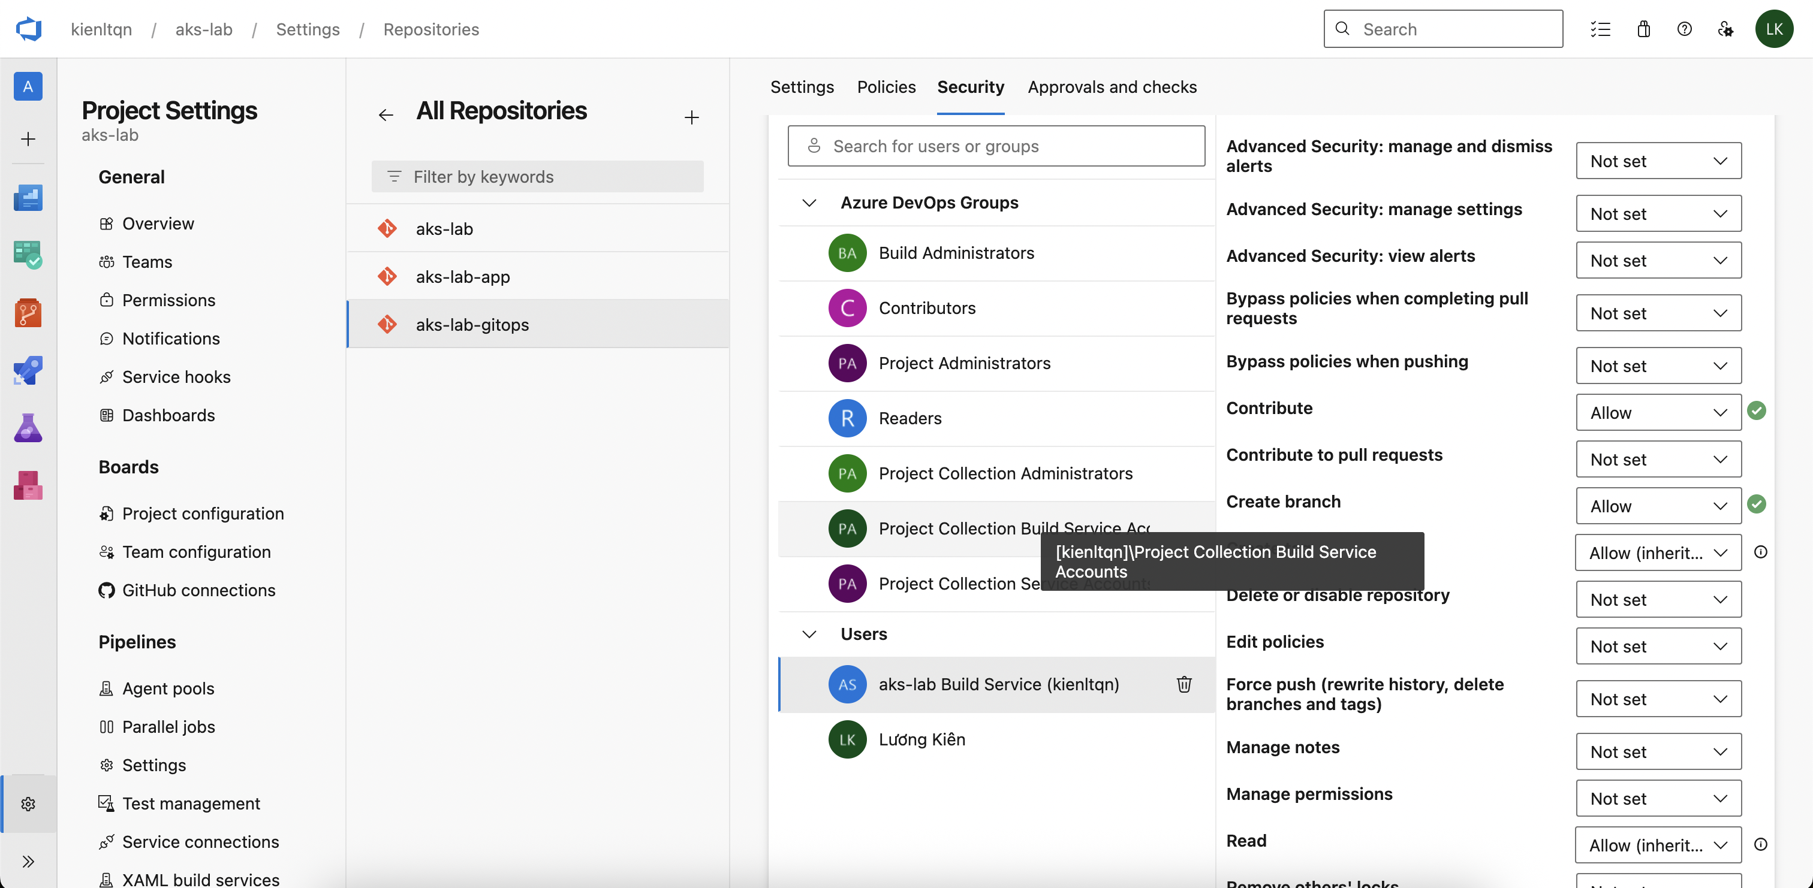Open the Repos hub icon in sidebar
Image resolution: width=1813 pixels, height=888 pixels.
(28, 312)
